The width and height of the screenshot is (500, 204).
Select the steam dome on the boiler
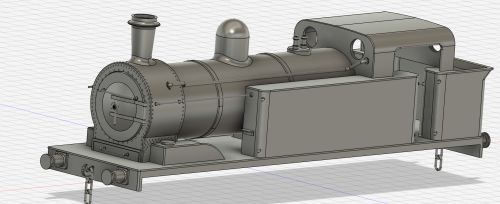232,42
